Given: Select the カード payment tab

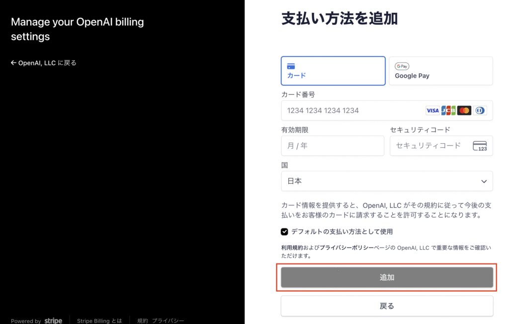Looking at the screenshot, I should click(x=333, y=71).
